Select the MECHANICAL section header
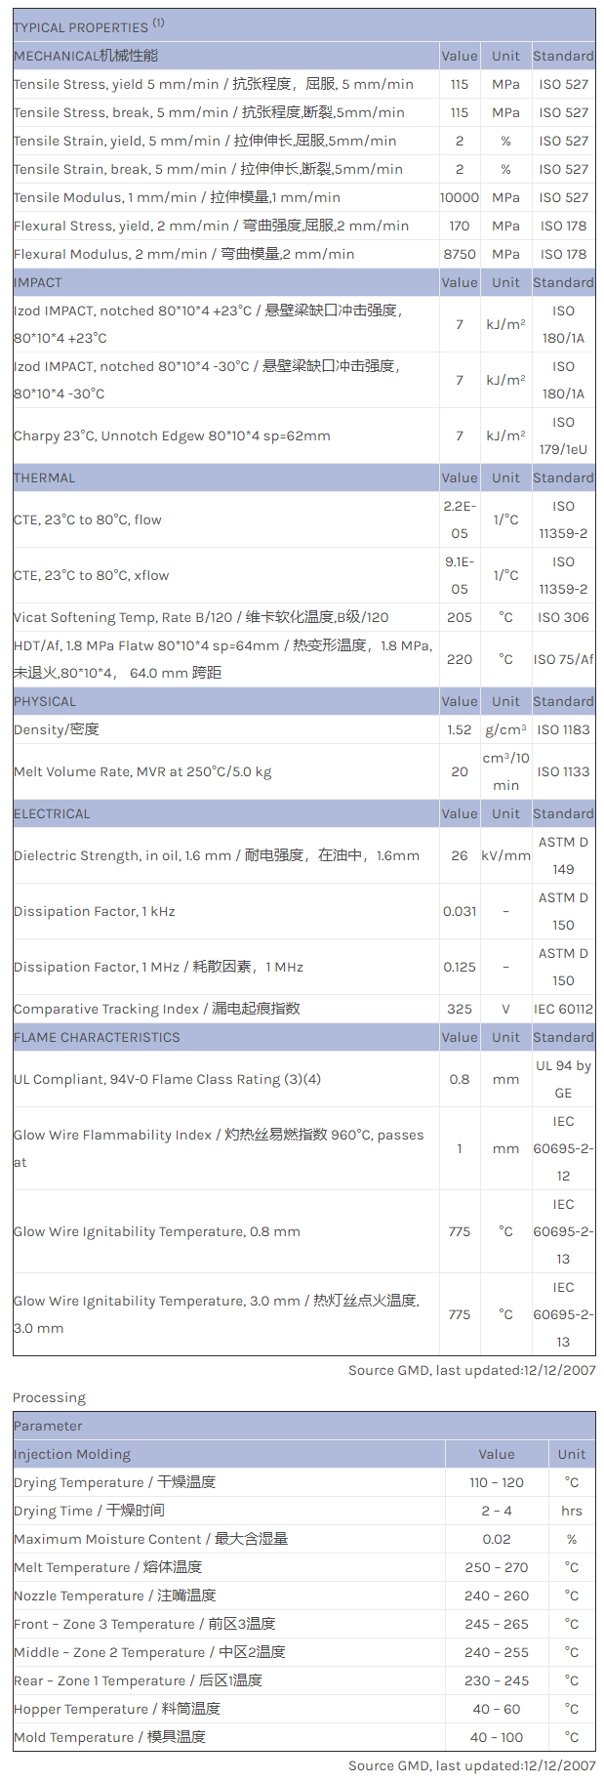 click(x=86, y=56)
